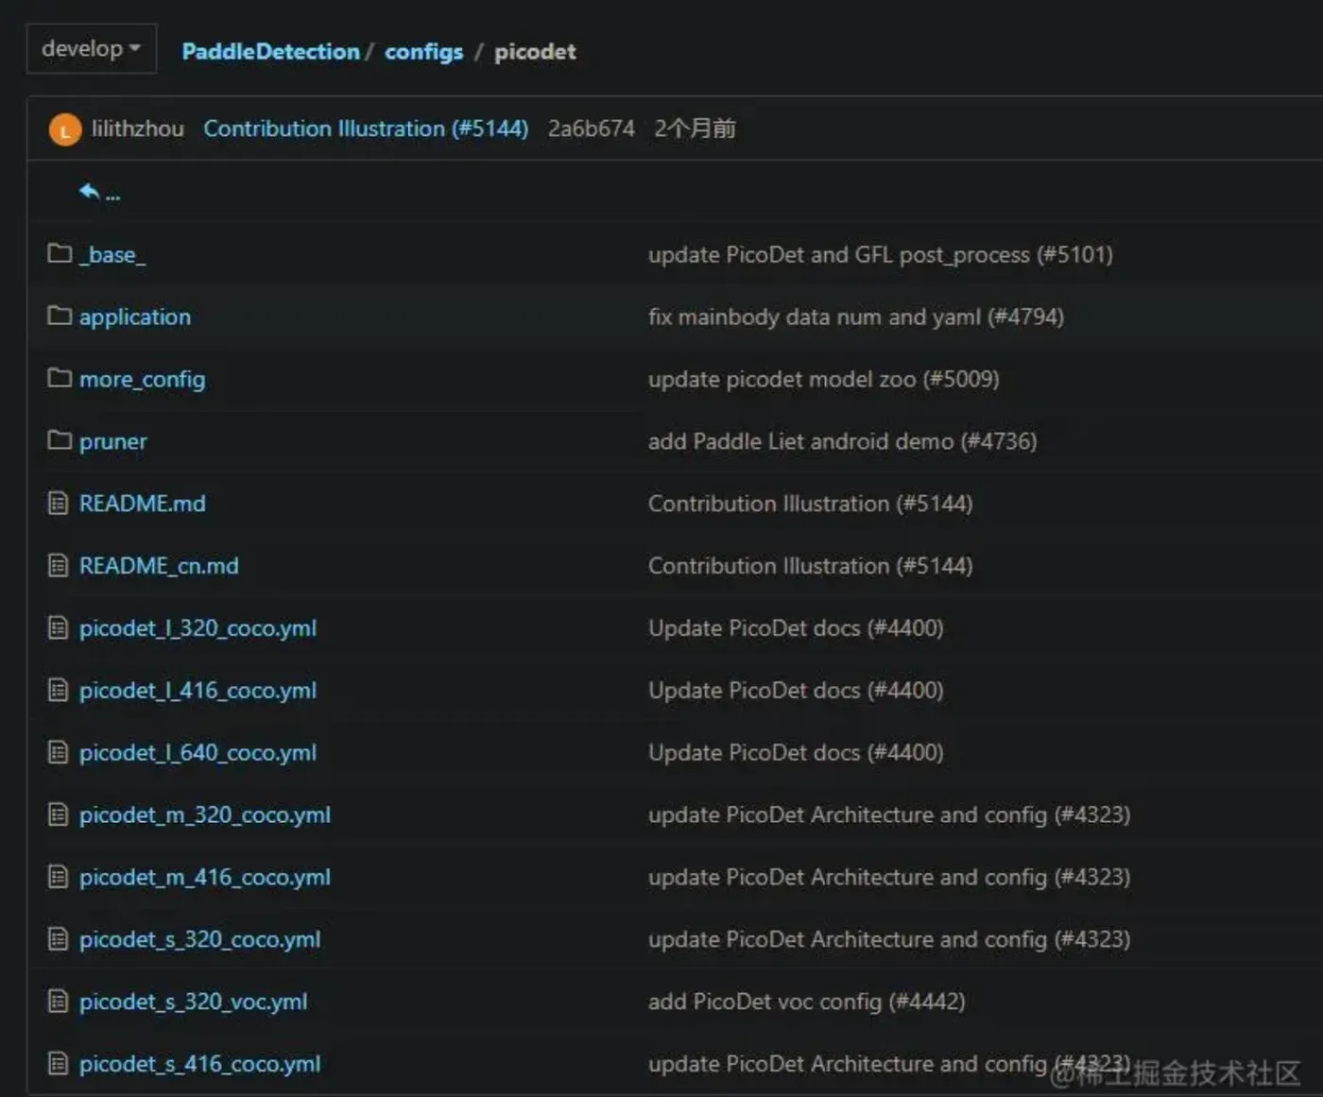Click the application folder icon
Screen dimensions: 1323x1097
pos(60,316)
